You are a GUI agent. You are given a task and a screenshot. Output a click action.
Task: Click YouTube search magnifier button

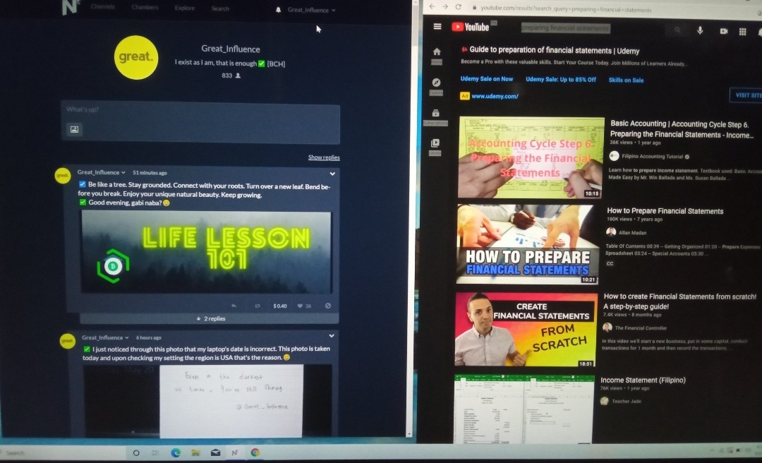coord(677,30)
